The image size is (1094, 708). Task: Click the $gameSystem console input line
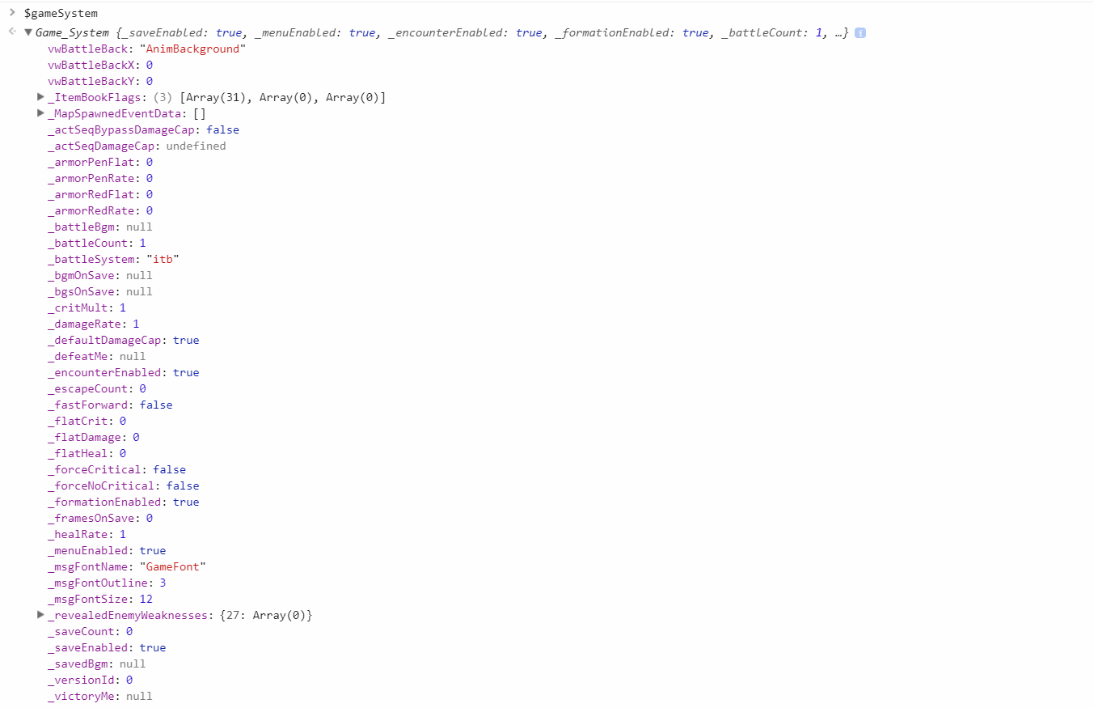61,13
